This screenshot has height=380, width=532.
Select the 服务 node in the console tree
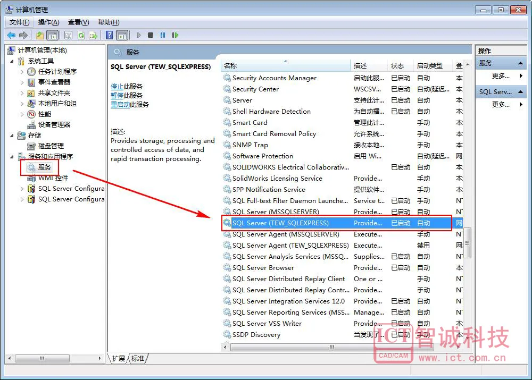click(x=45, y=167)
